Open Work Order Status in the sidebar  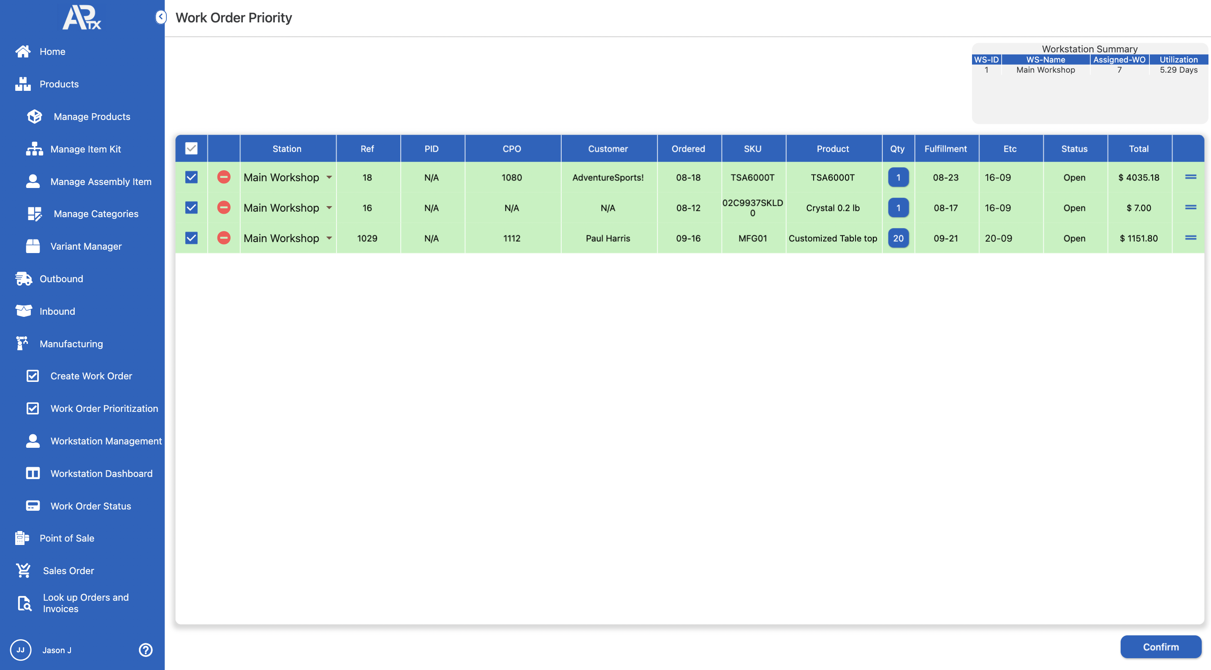(x=90, y=506)
